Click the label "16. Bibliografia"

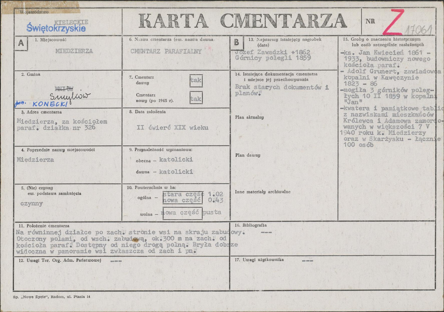pyautogui.click(x=251, y=225)
